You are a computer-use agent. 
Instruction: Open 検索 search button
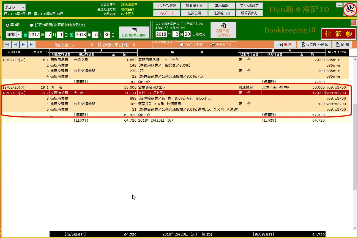pyautogui.click(x=285, y=44)
